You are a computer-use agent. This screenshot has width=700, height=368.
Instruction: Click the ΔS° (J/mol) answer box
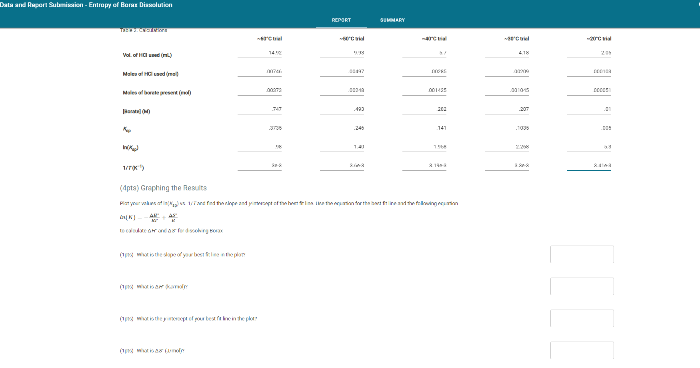click(x=582, y=350)
